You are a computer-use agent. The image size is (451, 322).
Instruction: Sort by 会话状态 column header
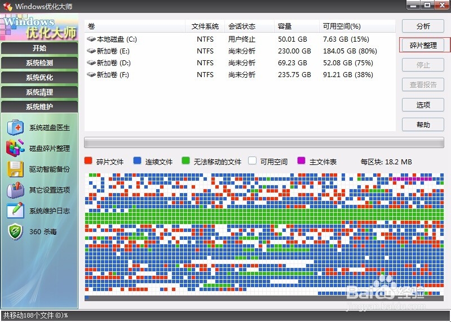coord(249,26)
